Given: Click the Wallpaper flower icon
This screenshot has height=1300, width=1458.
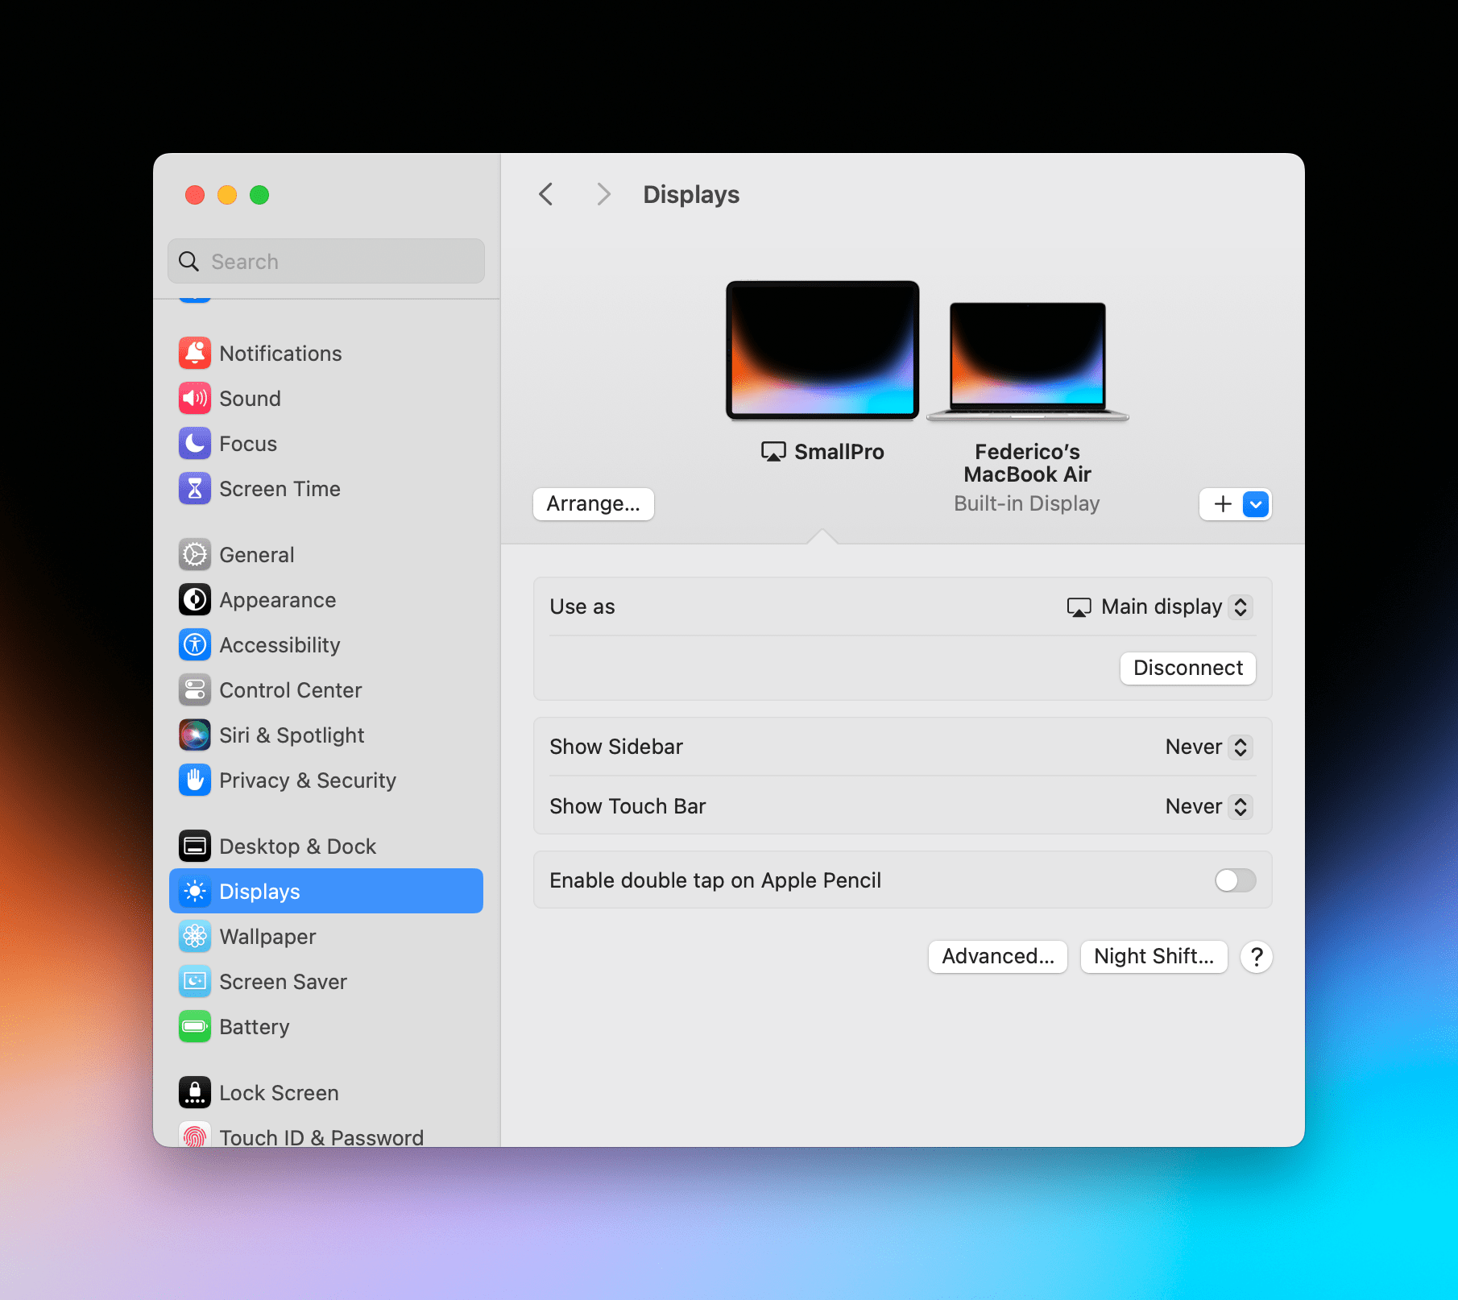Looking at the screenshot, I should (195, 936).
